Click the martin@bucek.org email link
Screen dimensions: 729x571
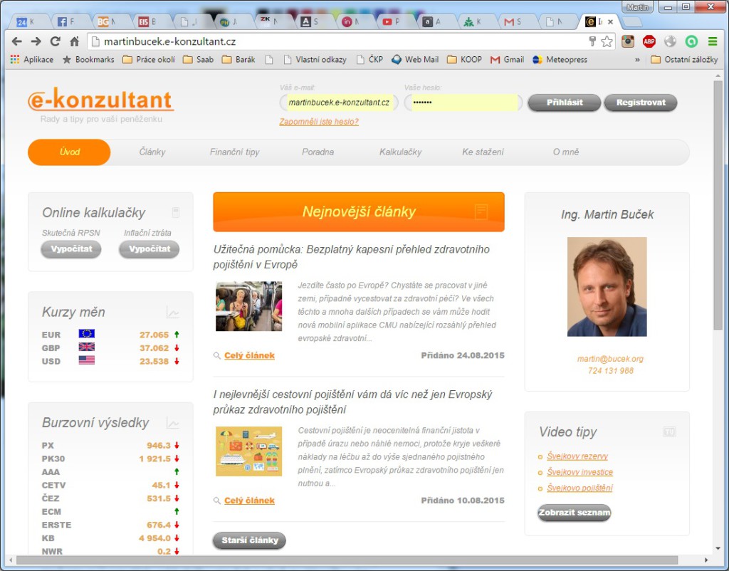coord(610,359)
